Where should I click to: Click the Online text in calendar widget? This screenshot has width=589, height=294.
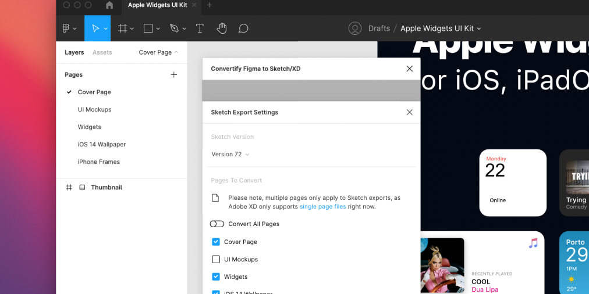(498, 200)
